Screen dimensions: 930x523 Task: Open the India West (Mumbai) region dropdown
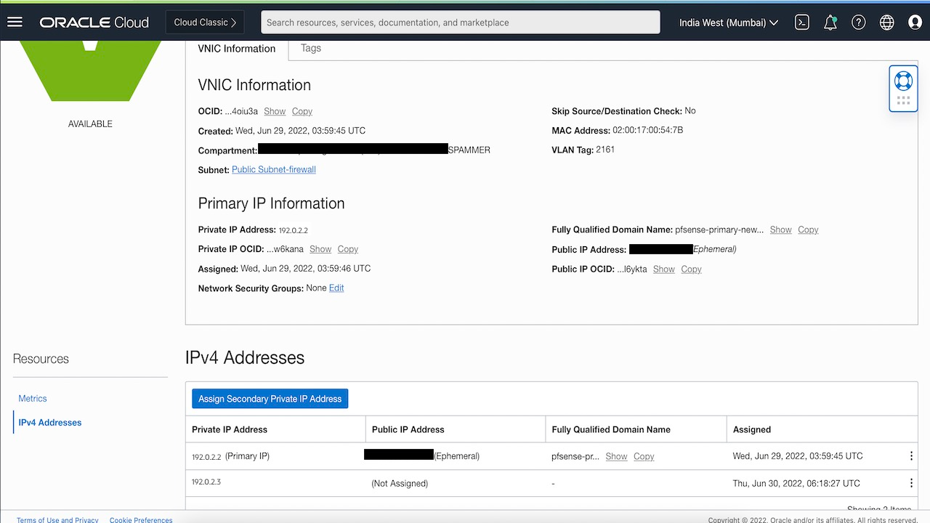(x=727, y=22)
